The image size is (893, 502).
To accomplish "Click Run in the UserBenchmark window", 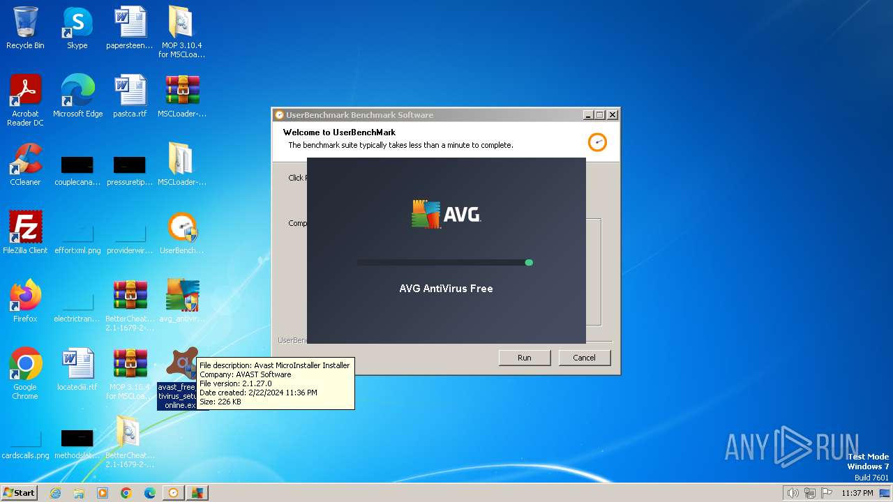I will (525, 358).
